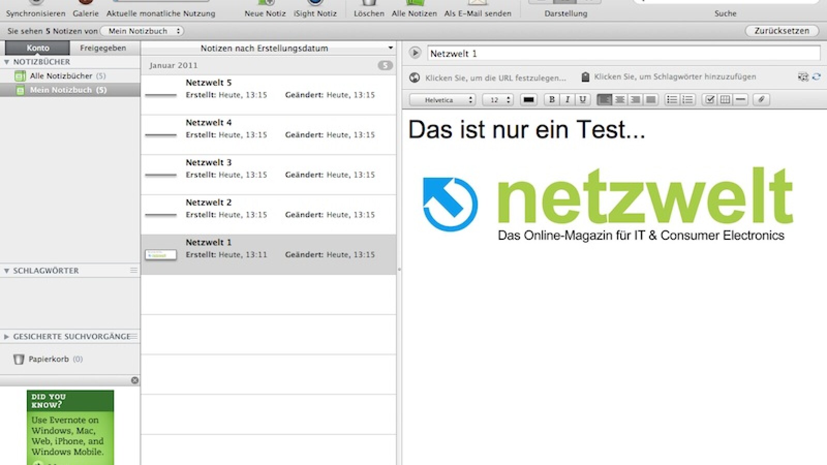
Task: Switch to the Freigegeben tab
Action: point(103,48)
